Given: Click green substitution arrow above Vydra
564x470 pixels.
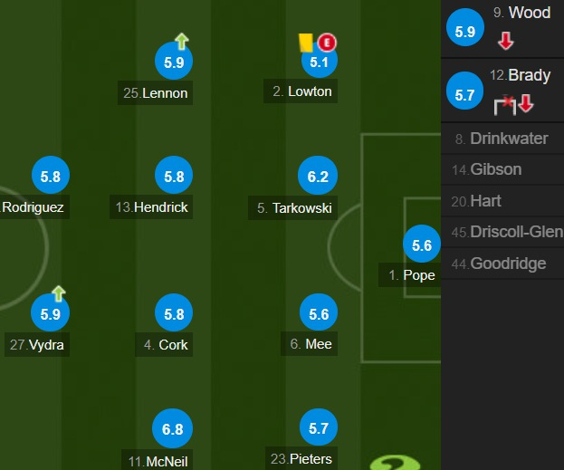Looking at the screenshot, I should [x=59, y=293].
